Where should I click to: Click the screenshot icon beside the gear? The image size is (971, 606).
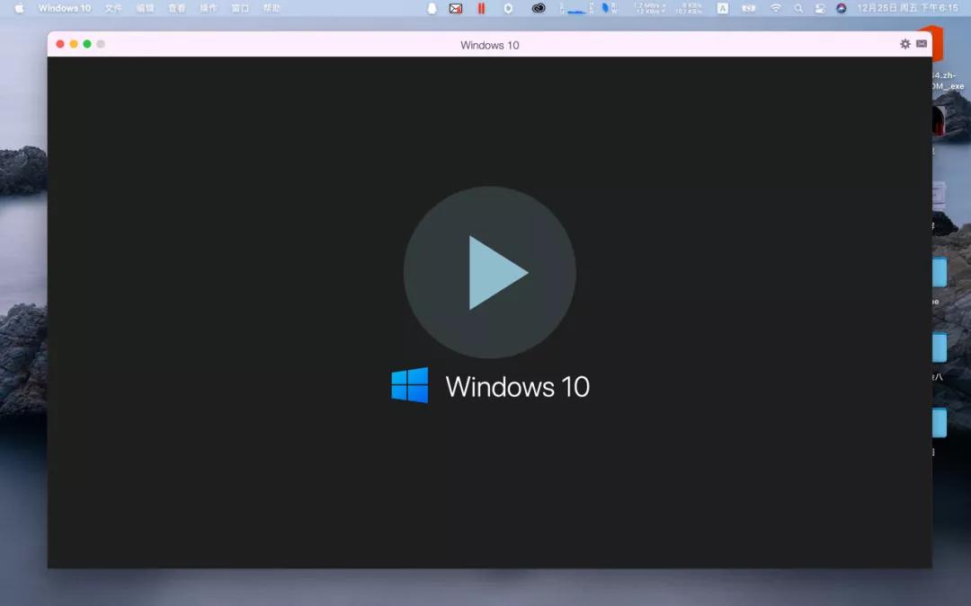click(x=922, y=43)
